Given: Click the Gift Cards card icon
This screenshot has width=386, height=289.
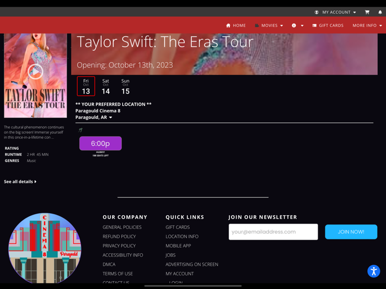Looking at the screenshot, I should pos(314,25).
